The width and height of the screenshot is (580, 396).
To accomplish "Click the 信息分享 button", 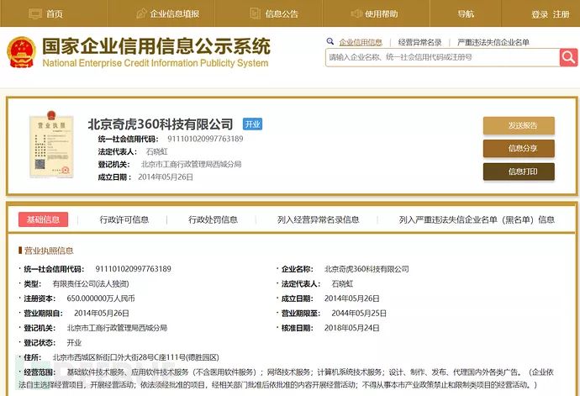I will (519, 149).
